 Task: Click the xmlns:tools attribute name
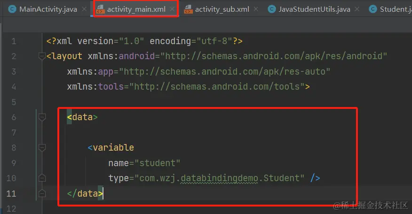[95, 86]
